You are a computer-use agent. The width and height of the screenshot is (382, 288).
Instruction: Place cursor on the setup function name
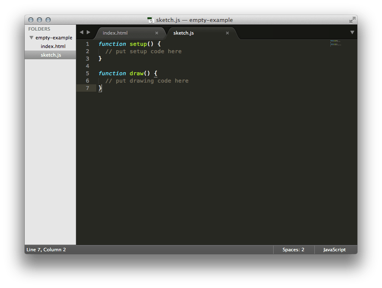click(138, 44)
